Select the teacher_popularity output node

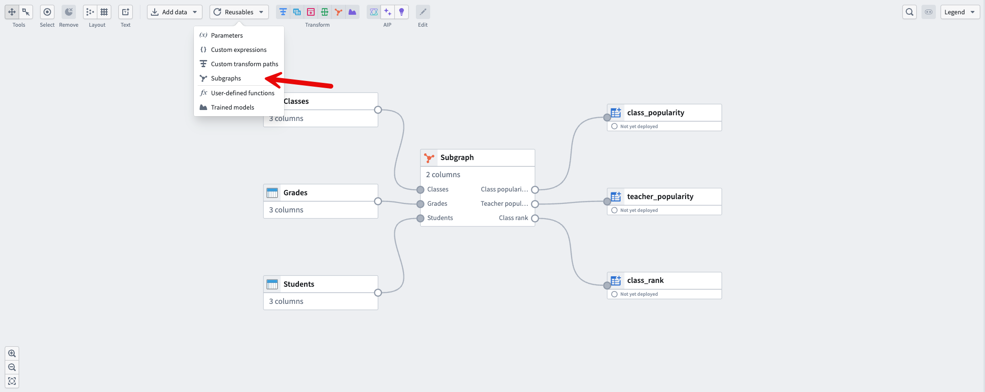(x=664, y=201)
